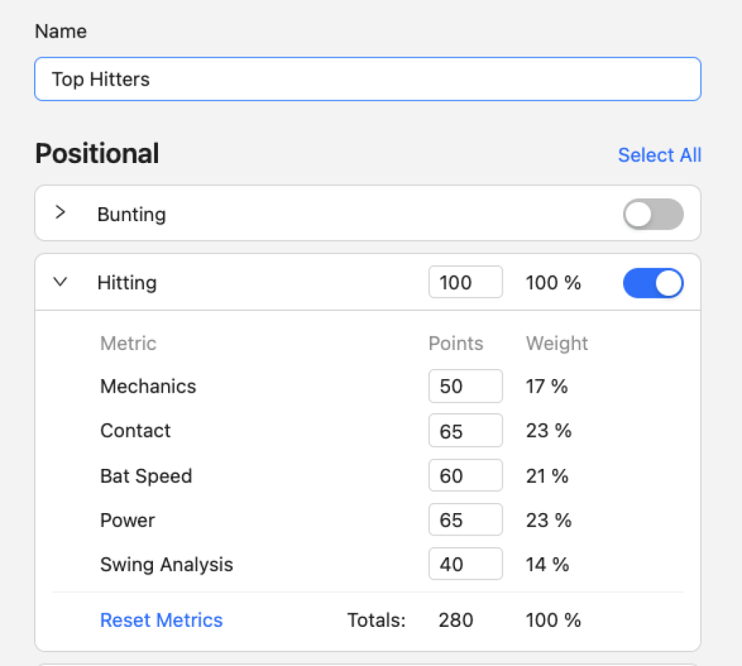
Task: Enable the Bunting toggle switch
Action: 653,214
